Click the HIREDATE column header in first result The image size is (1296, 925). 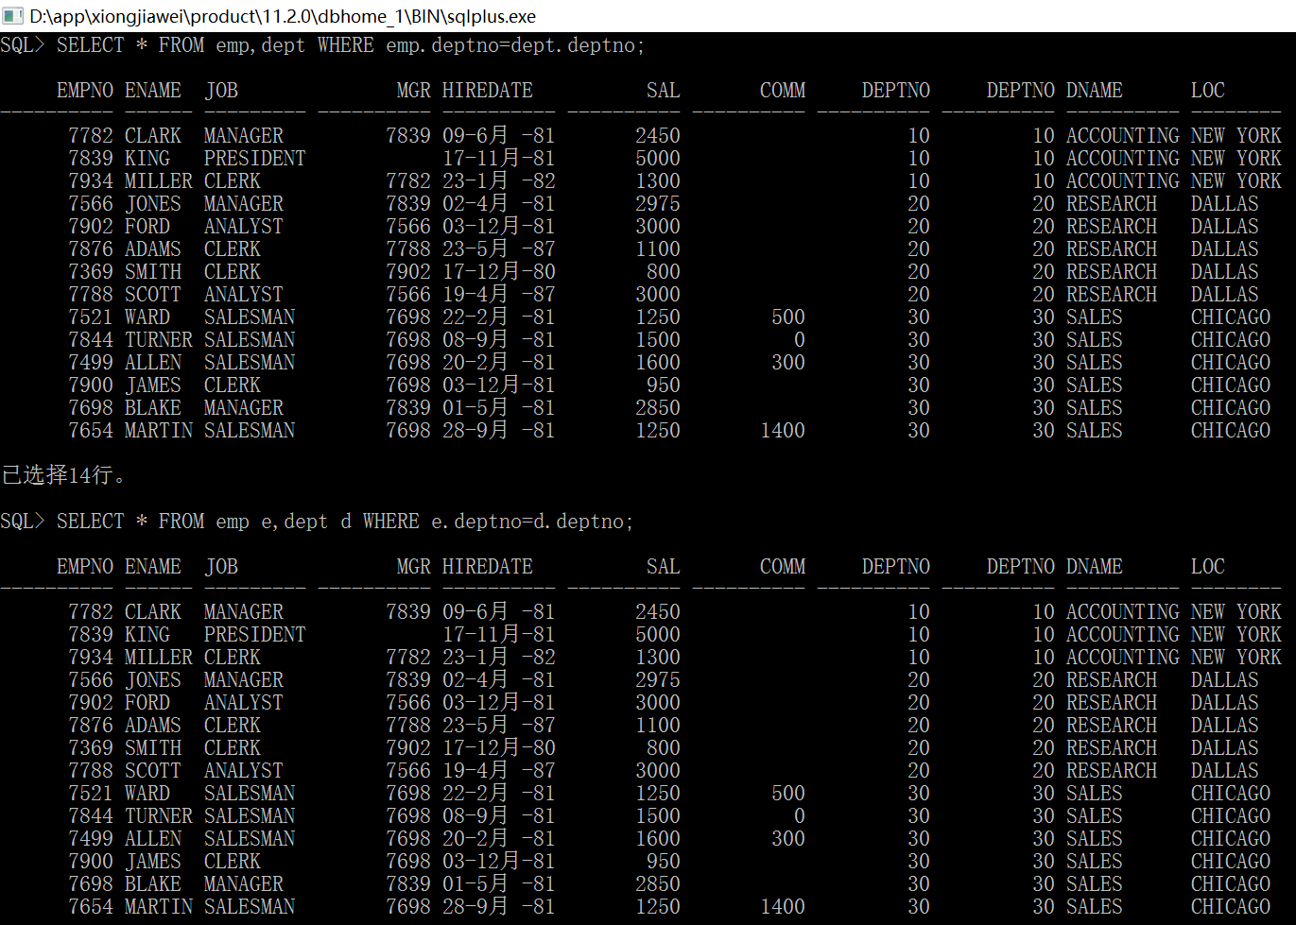[488, 91]
